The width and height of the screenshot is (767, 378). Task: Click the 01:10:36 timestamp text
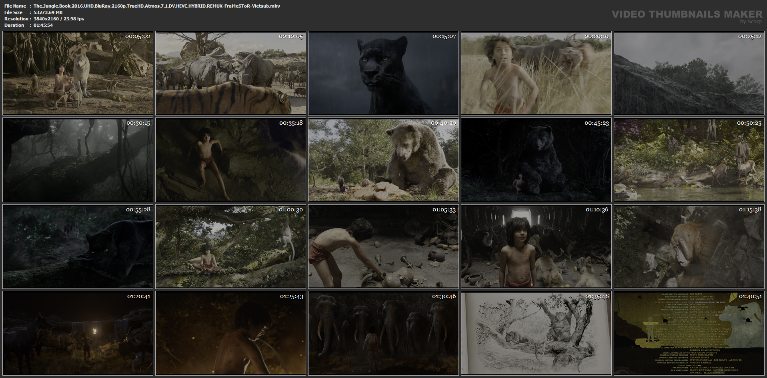(597, 209)
